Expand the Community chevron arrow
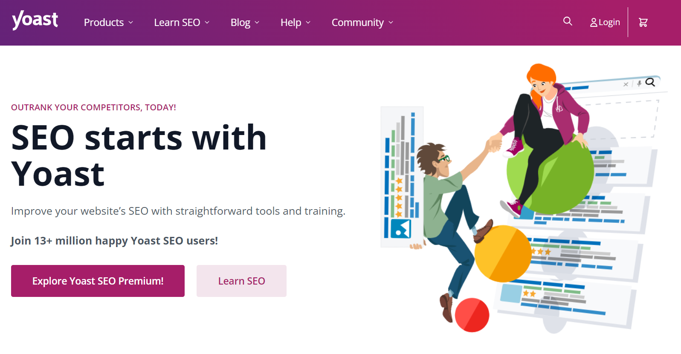681x354 pixels. point(391,23)
